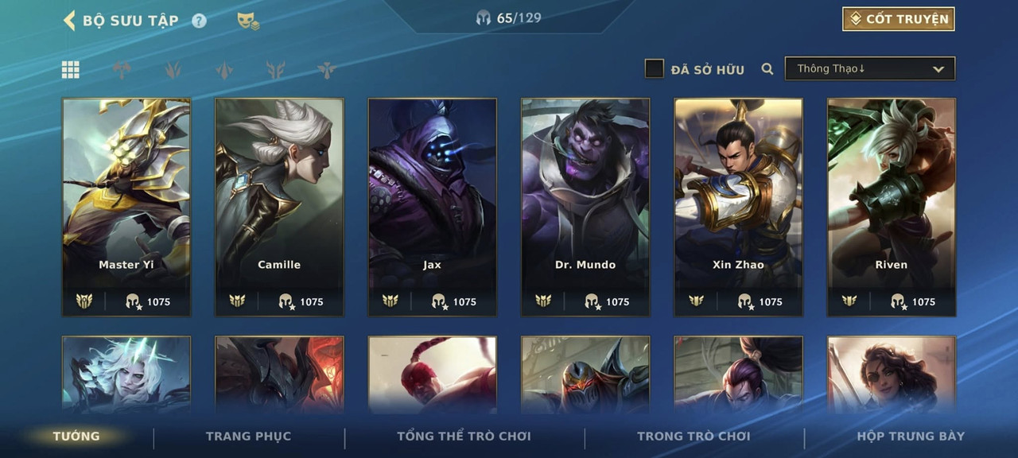Open the Xin Zhao champion card
Screen dimensions: 1018x458
739,207
